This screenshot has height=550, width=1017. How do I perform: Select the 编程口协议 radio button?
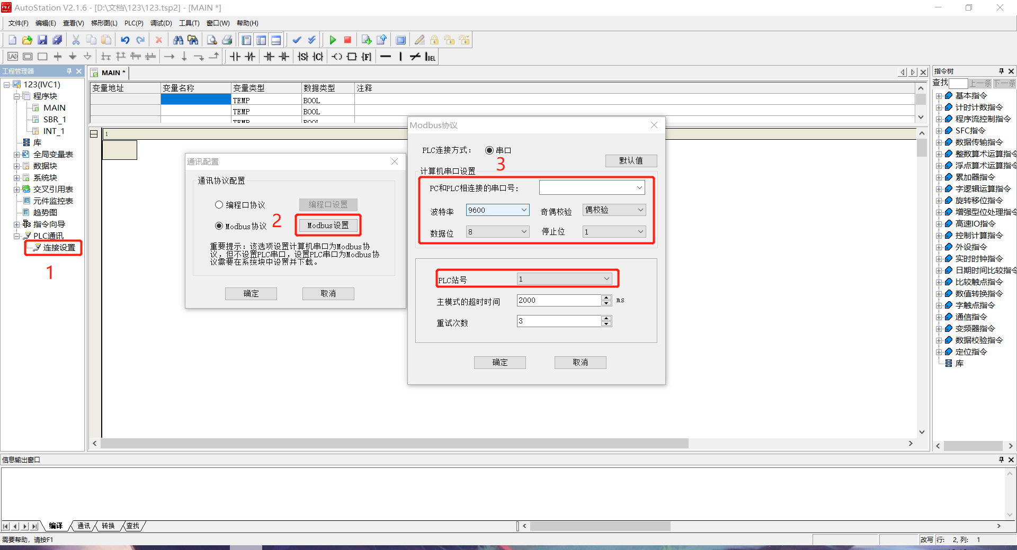(219, 205)
